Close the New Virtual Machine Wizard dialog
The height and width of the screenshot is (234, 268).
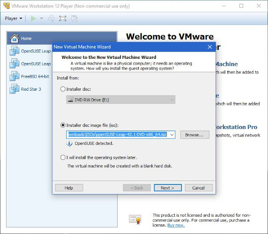pos(210,47)
